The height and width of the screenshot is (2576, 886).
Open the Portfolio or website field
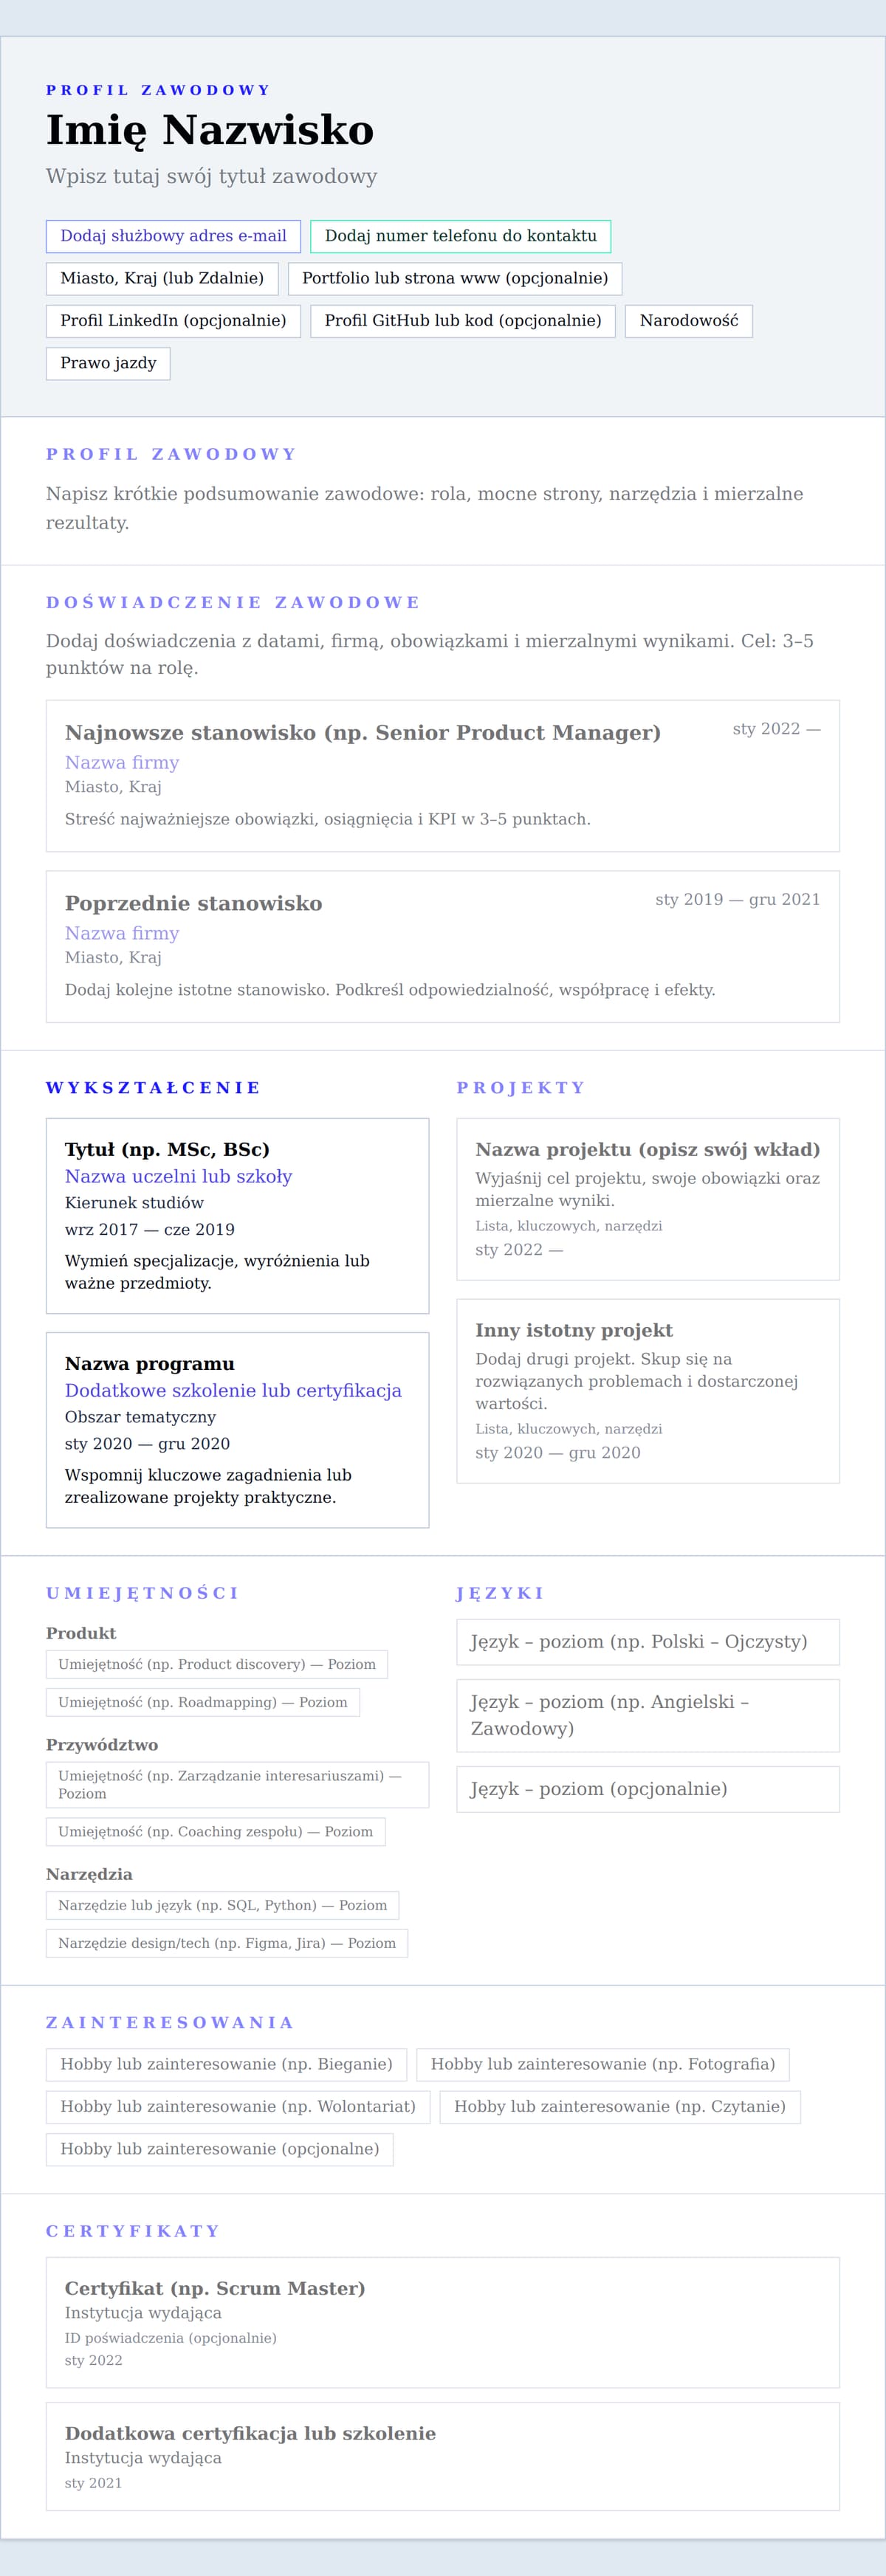coord(455,278)
